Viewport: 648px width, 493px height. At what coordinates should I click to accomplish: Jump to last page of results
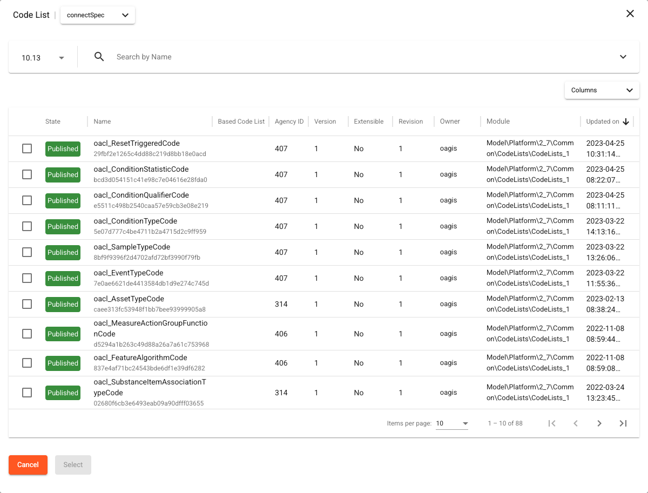623,423
